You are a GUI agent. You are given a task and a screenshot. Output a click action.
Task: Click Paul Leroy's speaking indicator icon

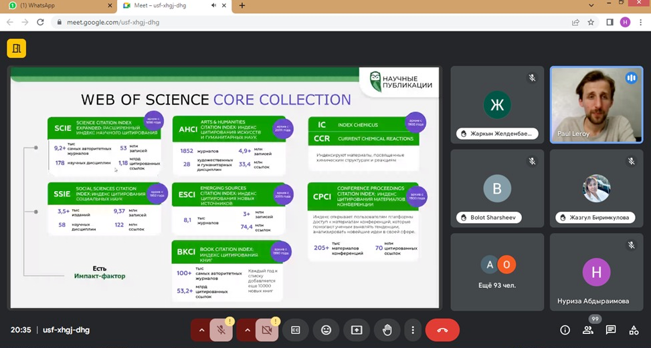click(x=631, y=78)
